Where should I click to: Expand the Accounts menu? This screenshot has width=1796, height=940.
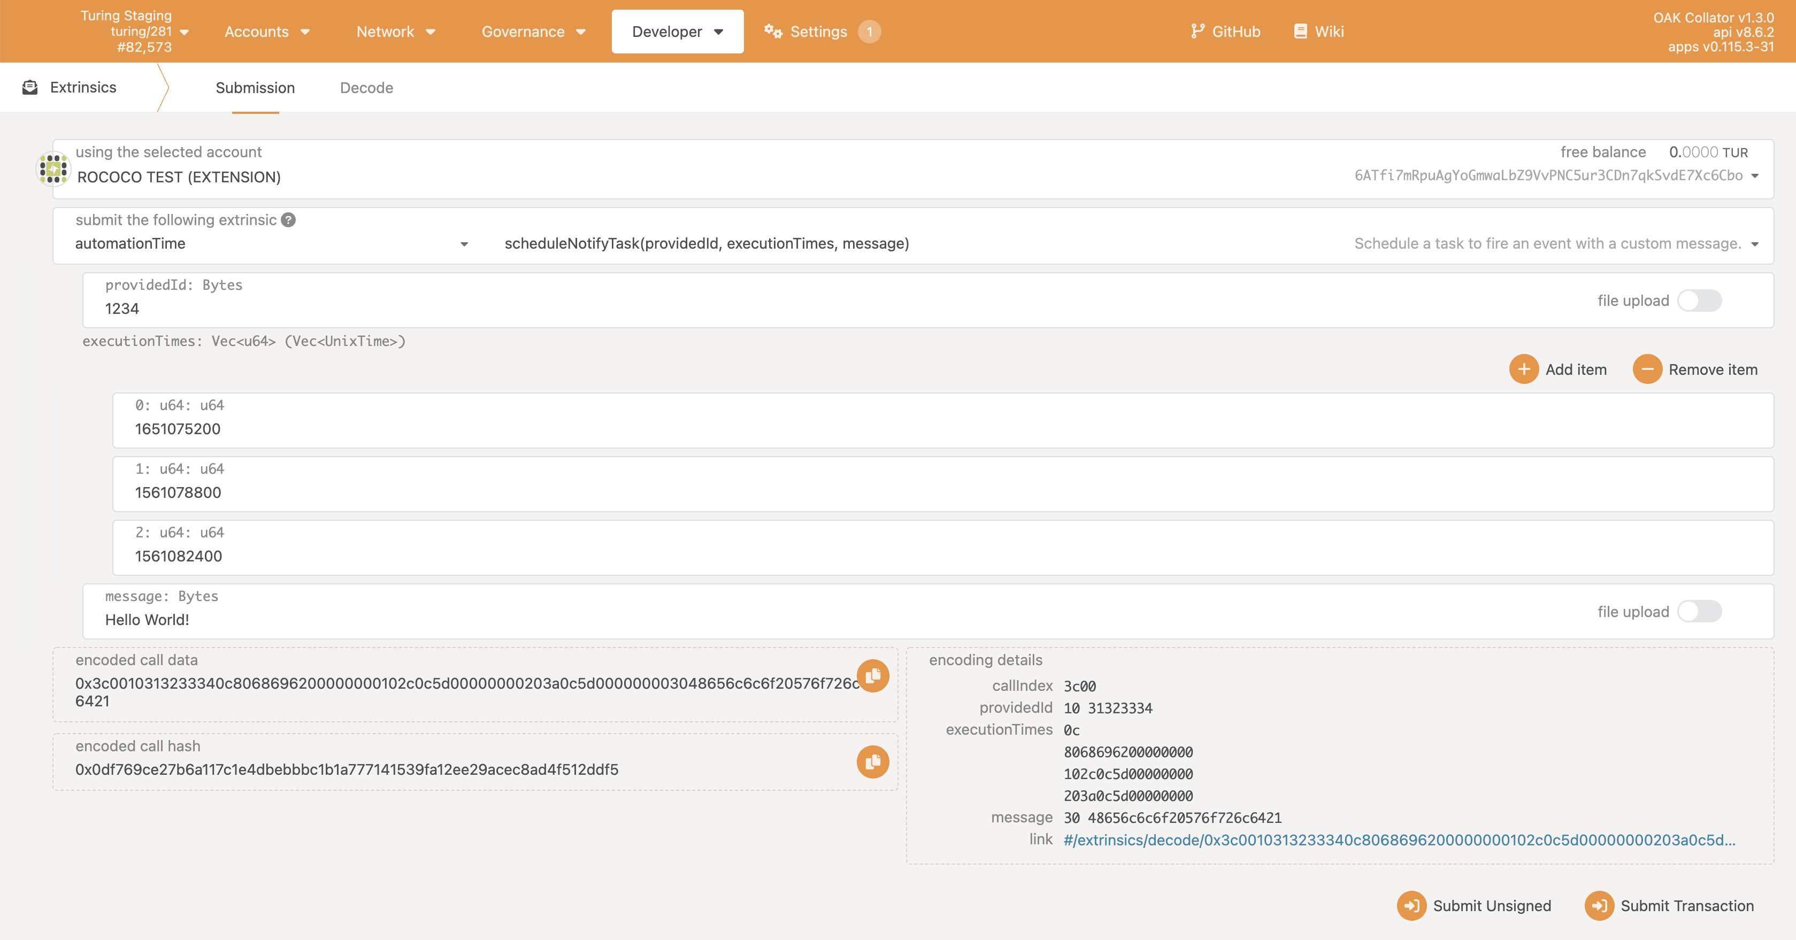point(267,32)
